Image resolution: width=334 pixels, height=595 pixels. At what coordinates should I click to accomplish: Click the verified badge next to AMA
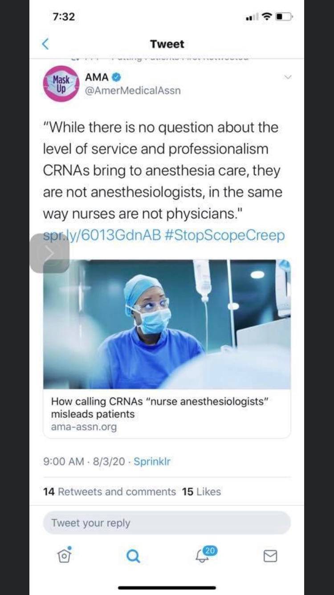point(116,77)
